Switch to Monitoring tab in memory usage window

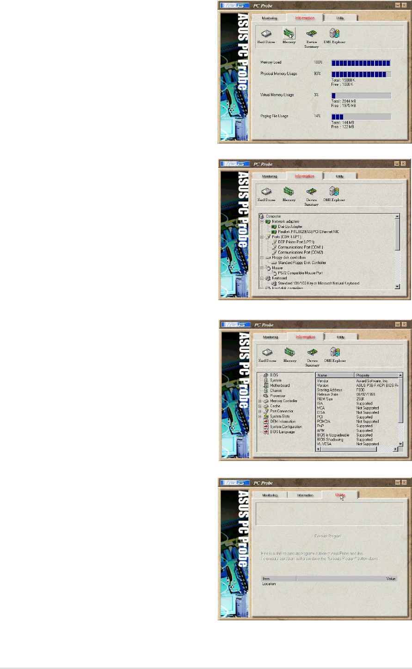click(x=270, y=18)
